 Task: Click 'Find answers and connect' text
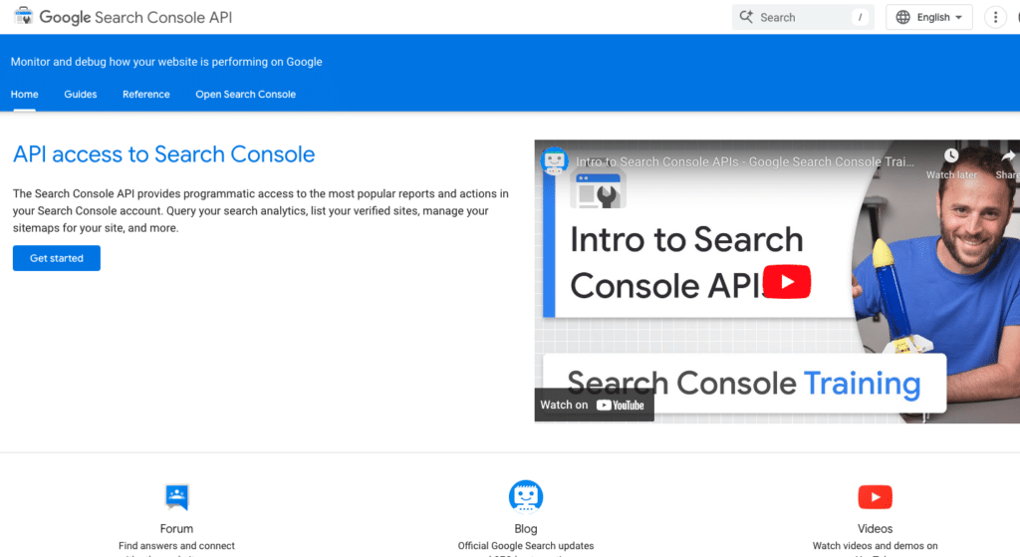(177, 545)
